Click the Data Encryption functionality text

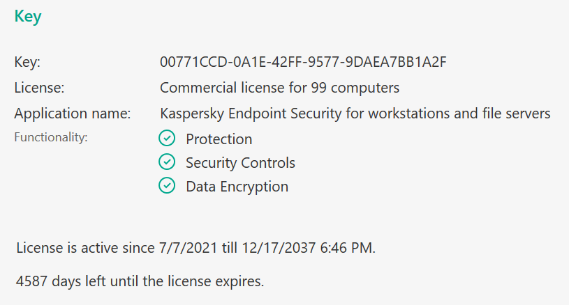point(237,187)
